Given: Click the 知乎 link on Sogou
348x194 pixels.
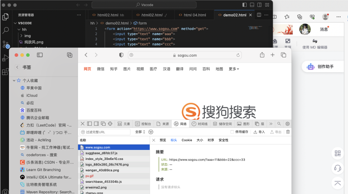Looking at the screenshot, I should coord(113,69).
